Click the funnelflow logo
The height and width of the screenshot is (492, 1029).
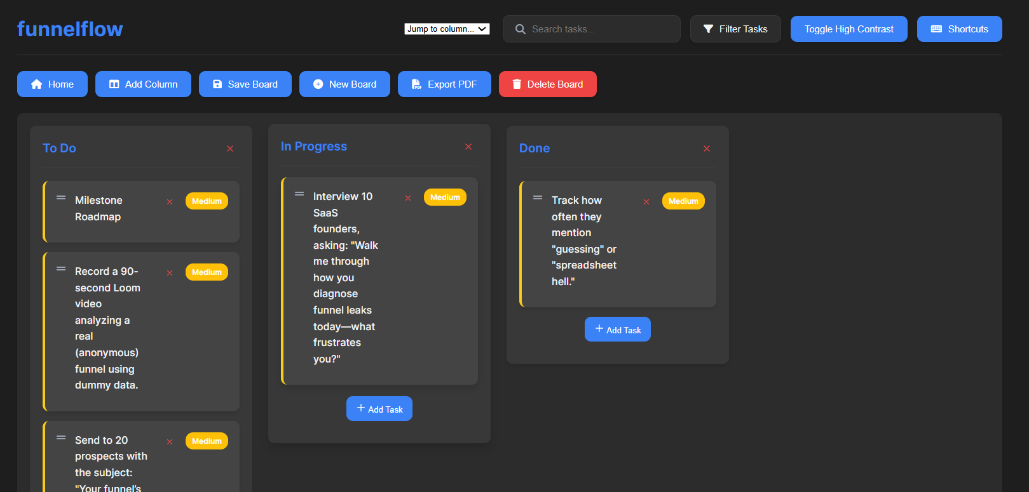70,29
